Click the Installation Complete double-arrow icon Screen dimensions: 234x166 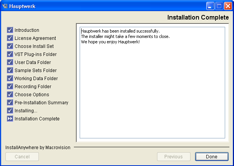10,118
